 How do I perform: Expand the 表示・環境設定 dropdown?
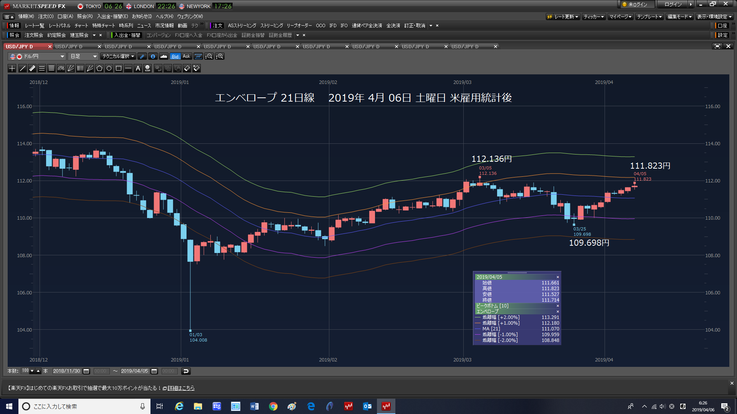[715, 17]
